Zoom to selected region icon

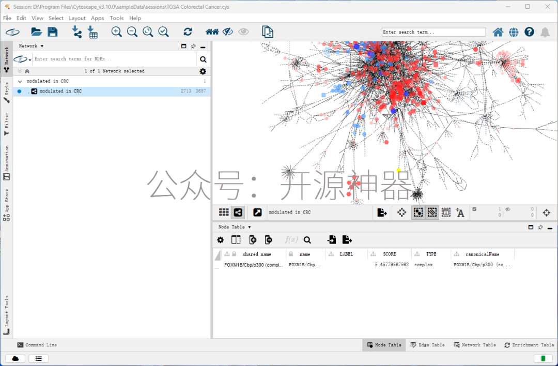163,32
